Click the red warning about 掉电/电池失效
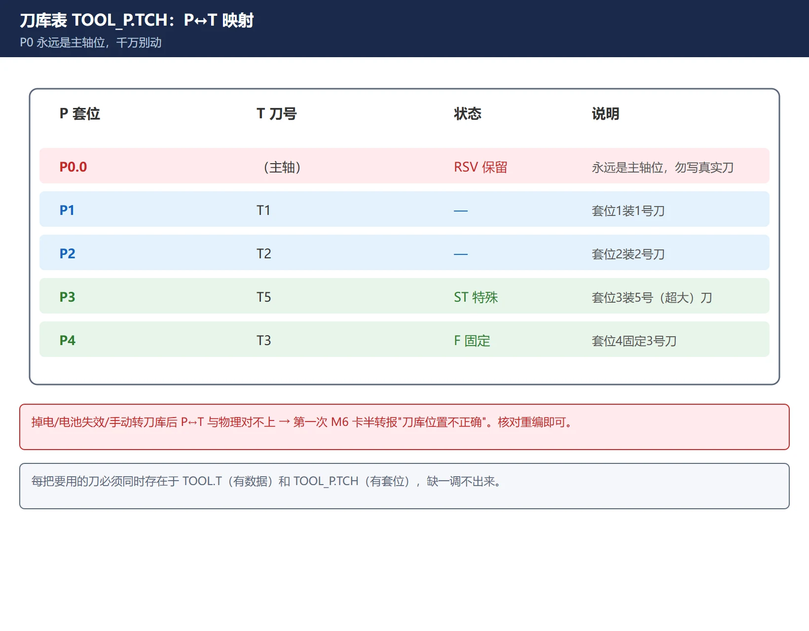The image size is (809, 631). (404, 427)
